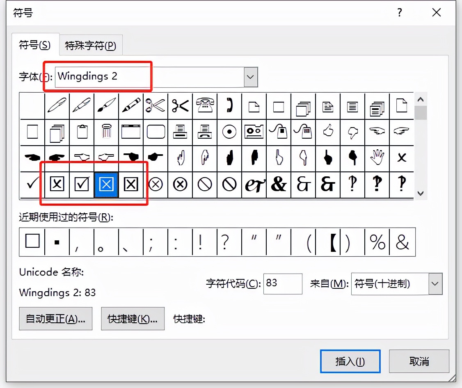
Task: Switch to the 特殊字符 tab
Action: 91,46
